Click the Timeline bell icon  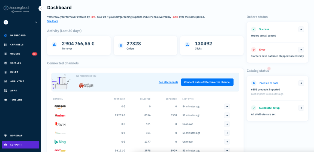pyautogui.click(x=6, y=100)
